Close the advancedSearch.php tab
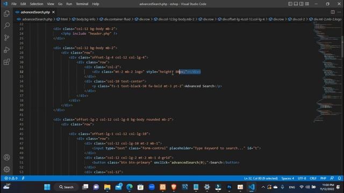Screen dimensions: 344x193 pyautogui.click(x=54, y=12)
